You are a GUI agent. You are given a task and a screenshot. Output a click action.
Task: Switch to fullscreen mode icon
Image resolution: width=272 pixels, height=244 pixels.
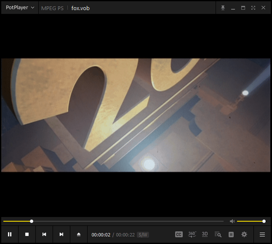(253, 8)
